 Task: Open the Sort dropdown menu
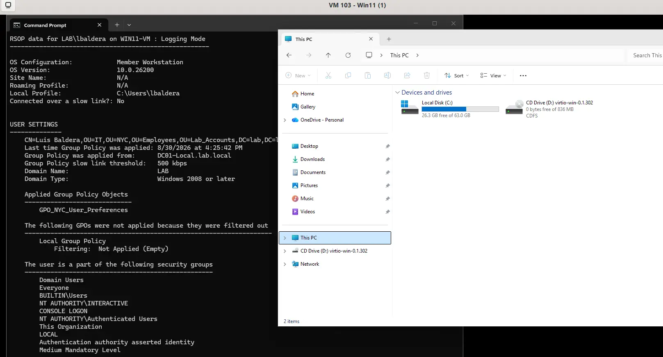coord(457,75)
